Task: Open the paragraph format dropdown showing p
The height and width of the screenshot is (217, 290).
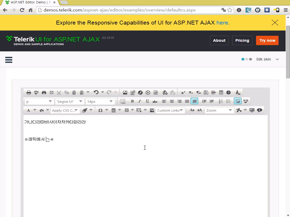Action: point(39,101)
